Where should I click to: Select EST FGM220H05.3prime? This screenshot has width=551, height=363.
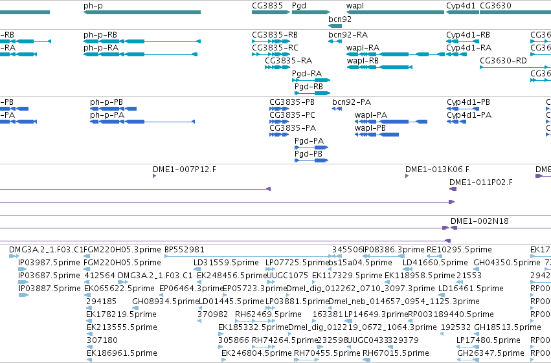coord(87,256)
